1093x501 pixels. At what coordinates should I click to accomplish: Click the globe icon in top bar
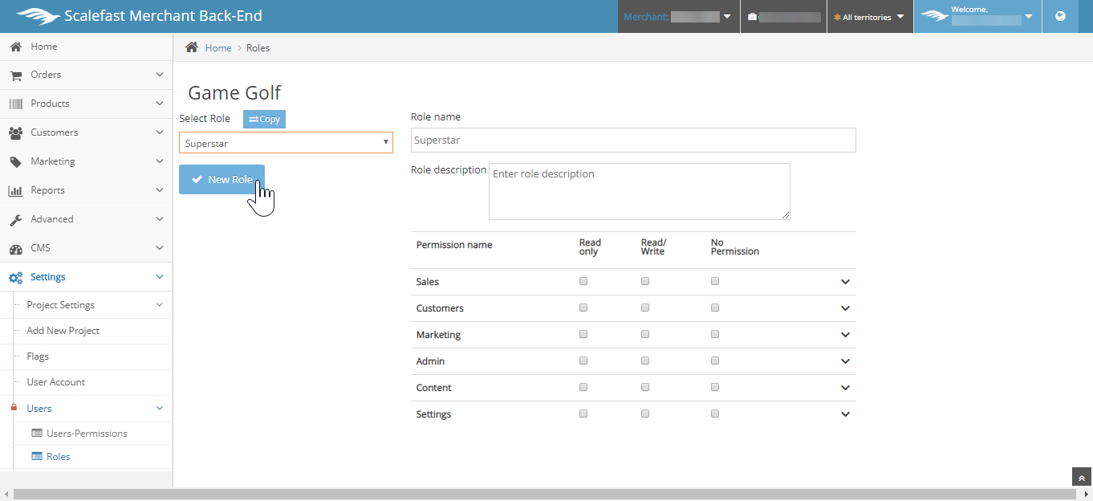coord(1060,16)
